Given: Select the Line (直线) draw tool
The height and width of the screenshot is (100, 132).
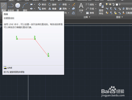Looking at the screenshot, I should coord(4,7).
